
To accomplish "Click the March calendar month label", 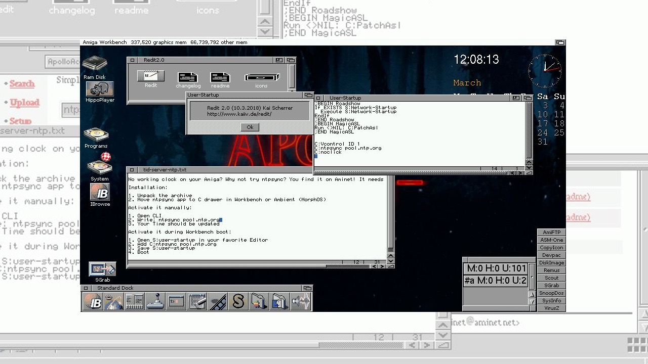I will click(467, 83).
